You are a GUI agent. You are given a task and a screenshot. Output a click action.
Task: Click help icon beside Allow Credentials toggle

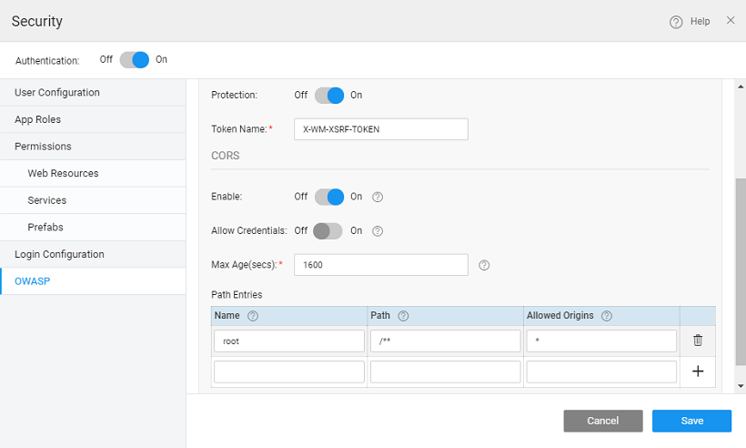coord(378,231)
